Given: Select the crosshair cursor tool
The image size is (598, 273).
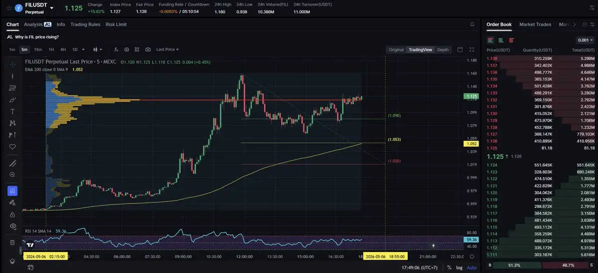Looking at the screenshot, I should 12,64.
